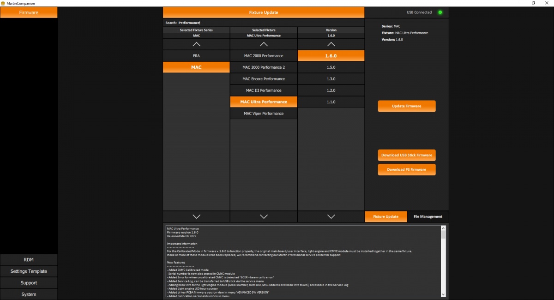Restore down the MartinCompanion window
554x300 pixels.
533,3
